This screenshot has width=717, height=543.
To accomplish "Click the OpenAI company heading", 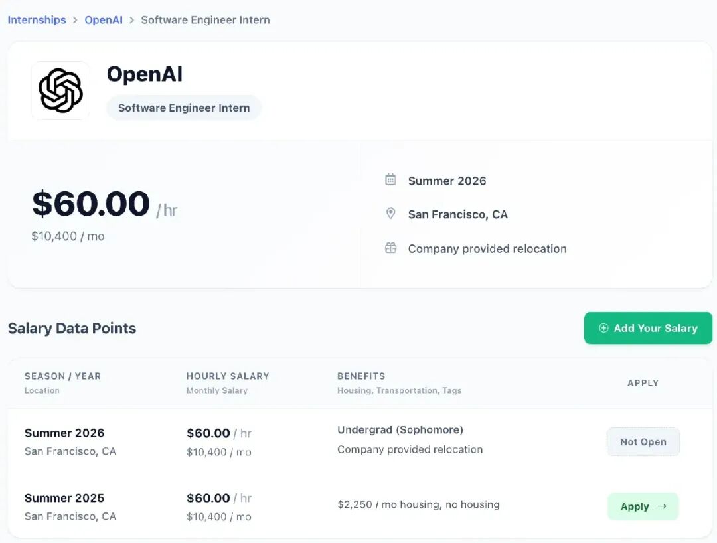I will (x=145, y=74).
